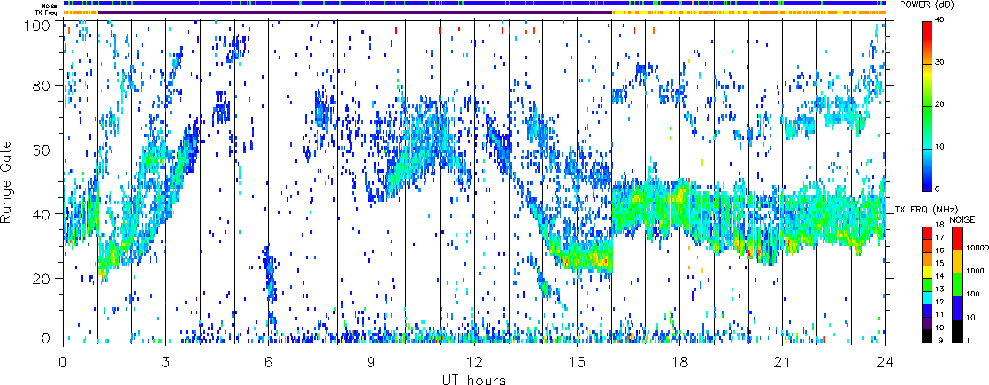Click the orange TX Freq strip after hour 16
This screenshot has height=385, width=989.
point(748,12)
